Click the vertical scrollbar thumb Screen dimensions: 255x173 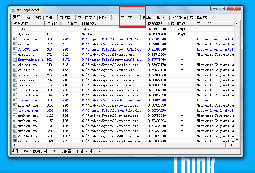click(x=237, y=45)
